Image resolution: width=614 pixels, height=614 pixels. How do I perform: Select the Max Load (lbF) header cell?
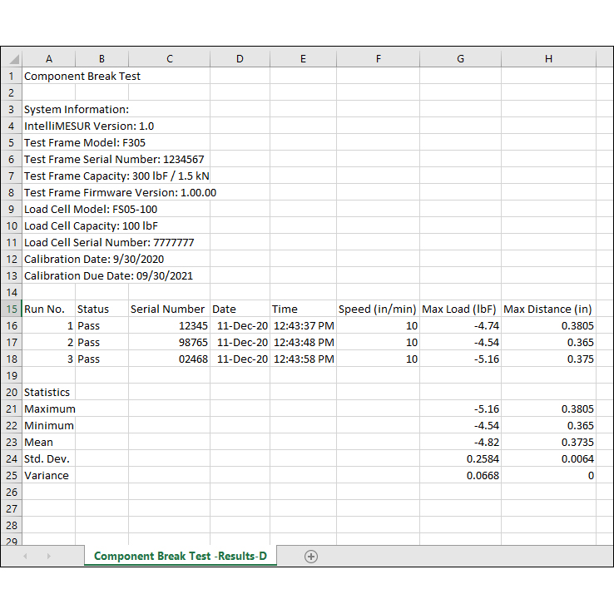[460, 309]
